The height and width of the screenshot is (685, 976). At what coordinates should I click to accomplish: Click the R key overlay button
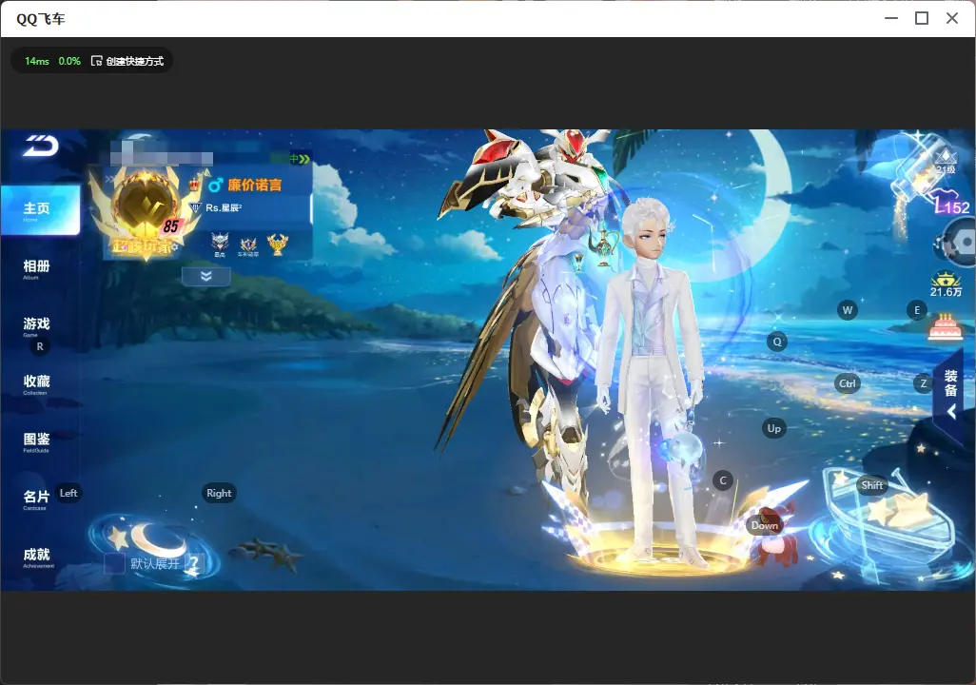tap(40, 347)
